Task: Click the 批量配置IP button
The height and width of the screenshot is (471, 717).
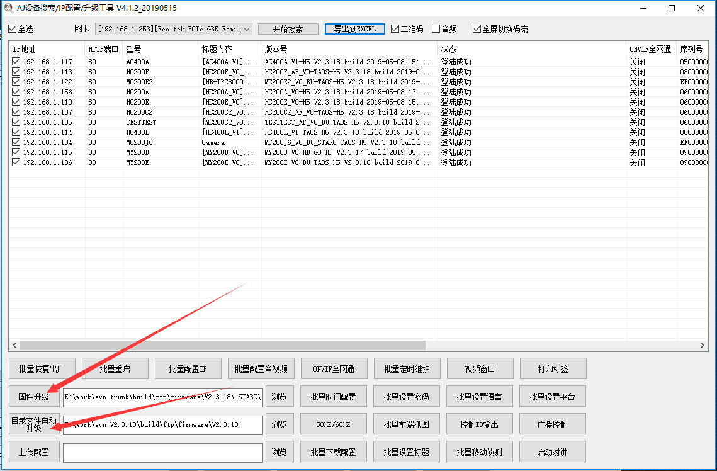Action: click(188, 368)
